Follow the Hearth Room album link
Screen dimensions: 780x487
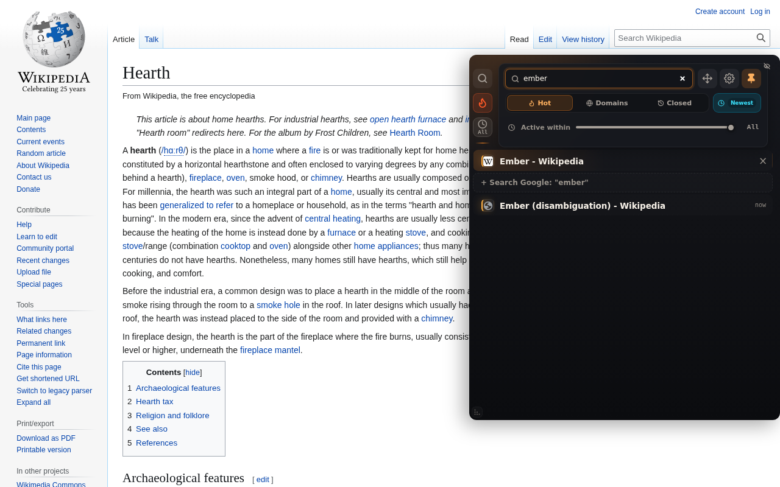[x=415, y=133]
